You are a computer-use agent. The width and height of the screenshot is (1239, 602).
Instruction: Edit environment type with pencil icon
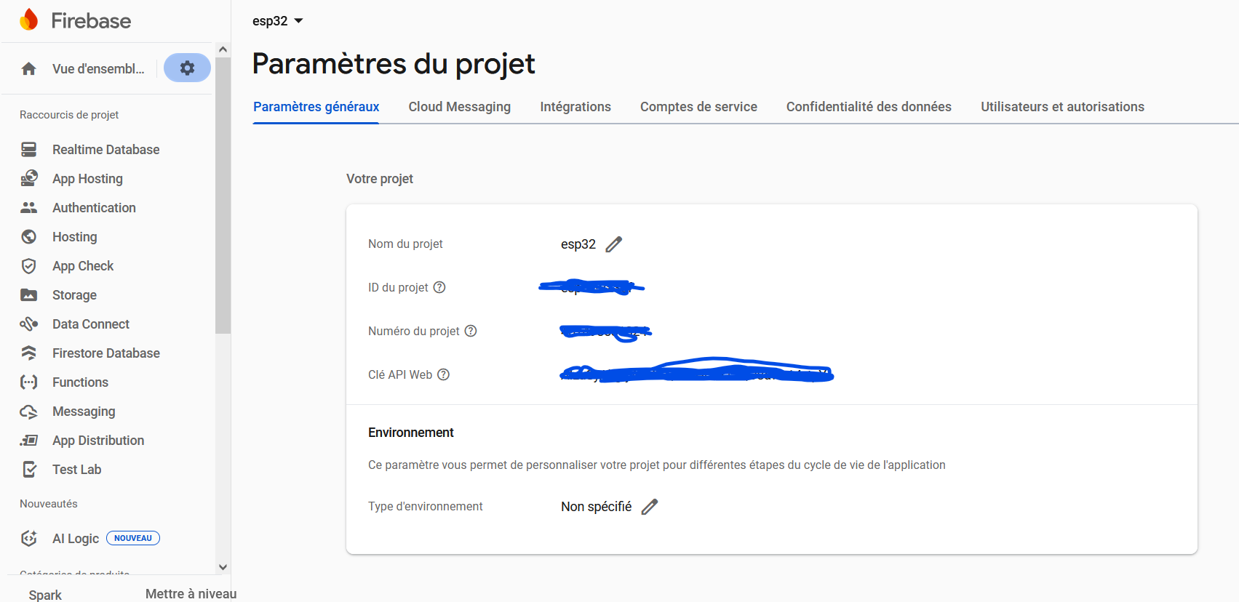tap(650, 507)
